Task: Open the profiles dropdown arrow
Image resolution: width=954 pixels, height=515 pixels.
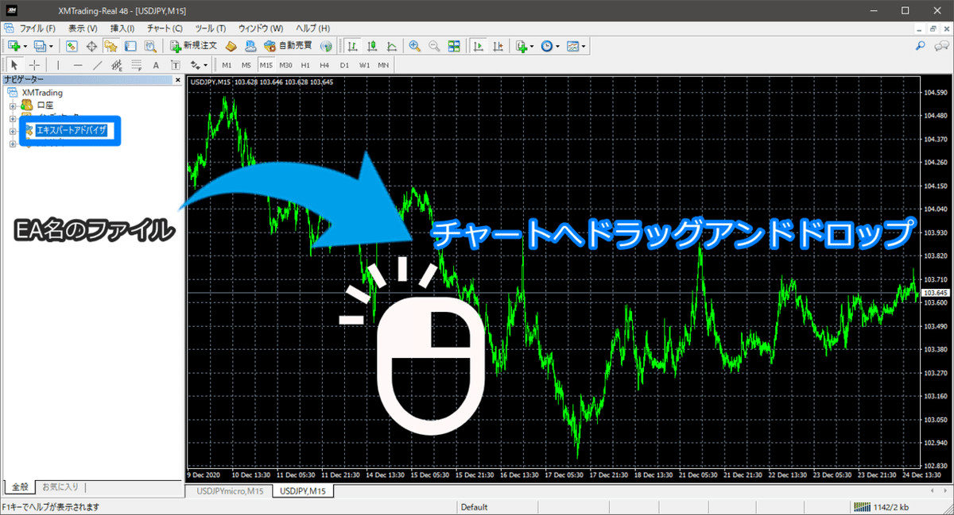Action: tap(52, 45)
